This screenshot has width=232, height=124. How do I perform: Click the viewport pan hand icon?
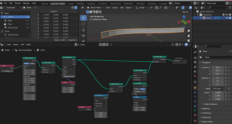(189, 36)
